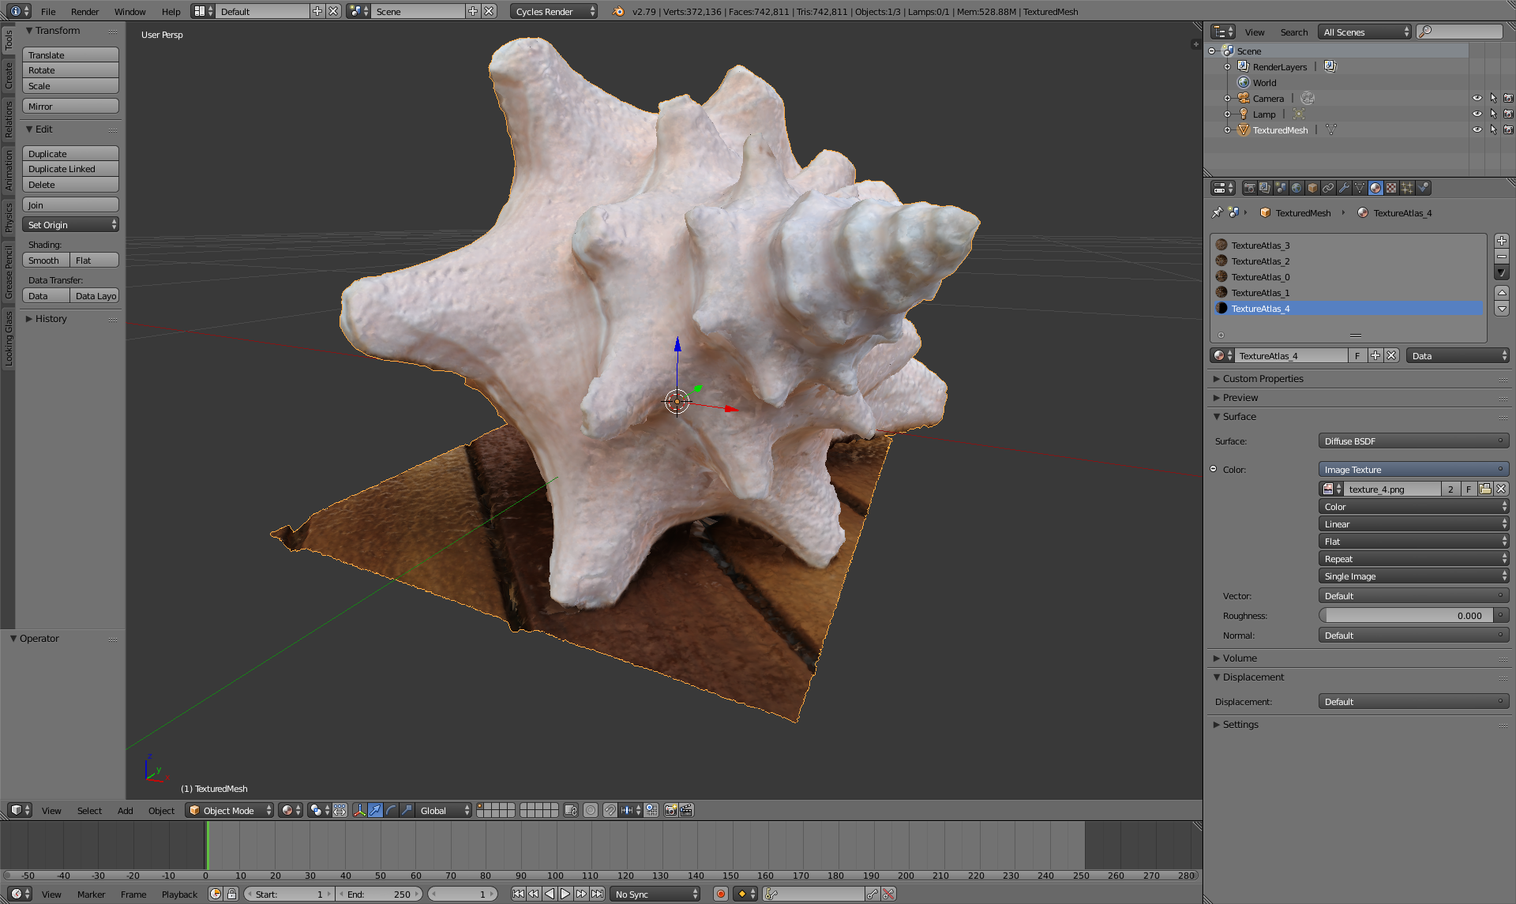Screen dimensions: 1516x904
Task: Click the Translate button
Action: 70,54
